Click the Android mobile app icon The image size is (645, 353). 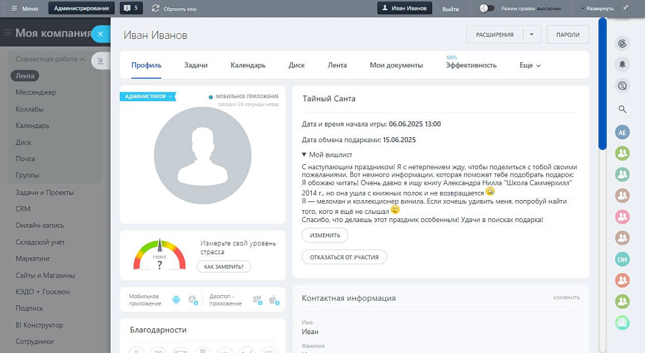[x=176, y=300]
